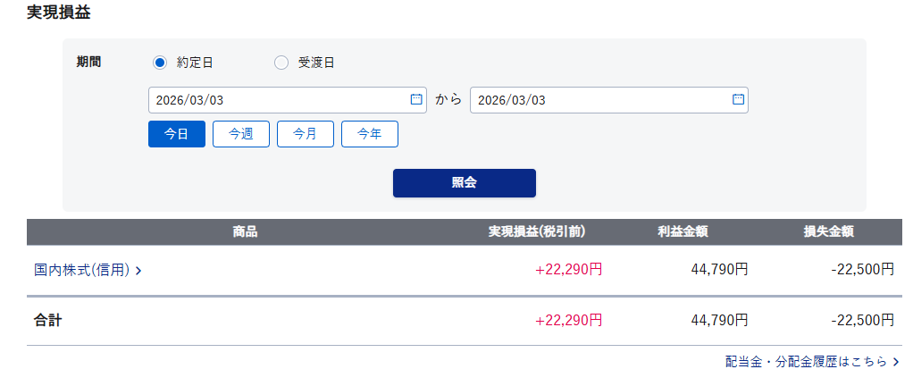This screenshot has height=386, width=913.
Task: Click the 照会 search button
Action: 465,183
